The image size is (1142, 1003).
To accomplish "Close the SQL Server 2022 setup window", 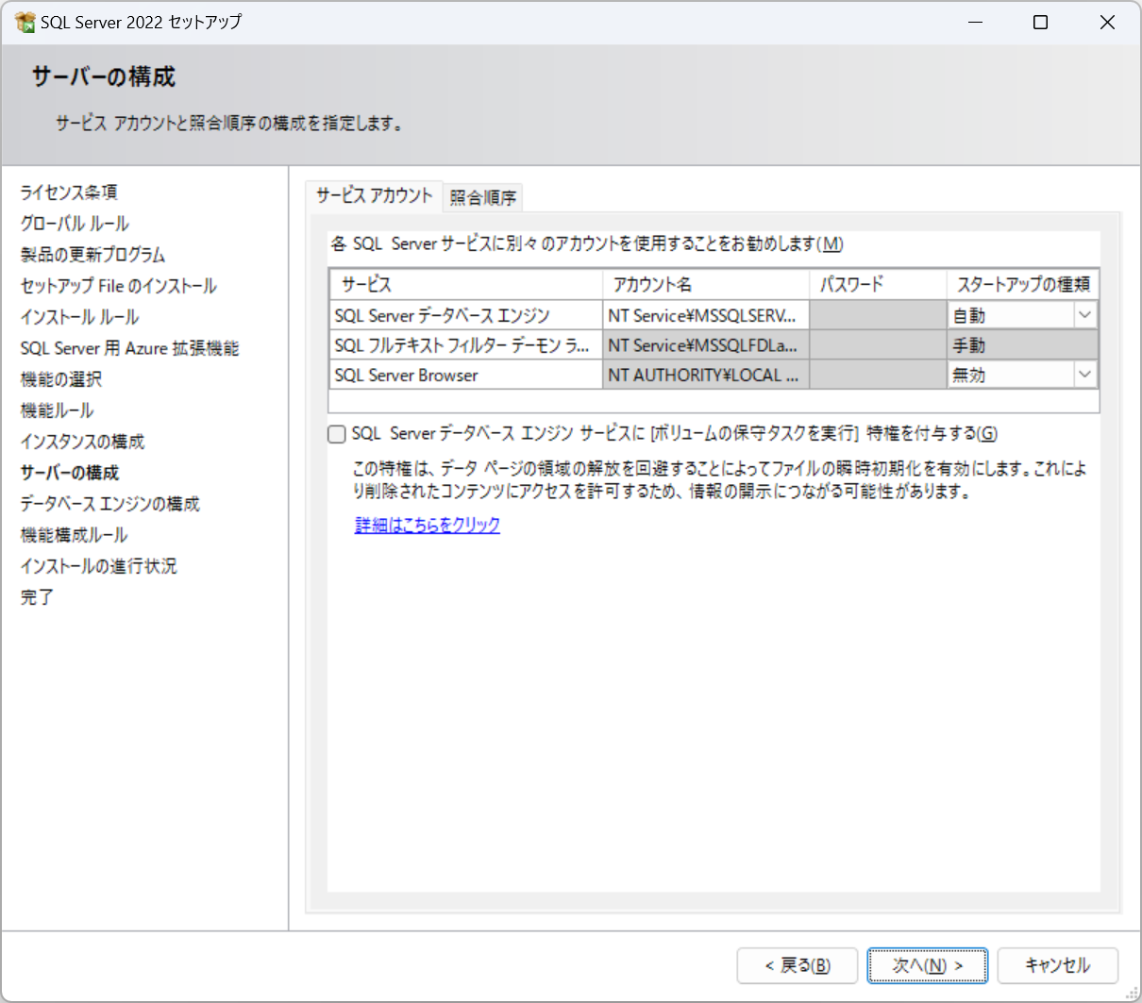I will [x=1107, y=22].
